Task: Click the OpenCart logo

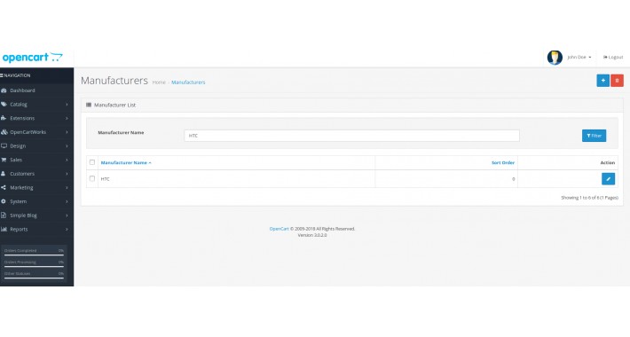Action: [x=32, y=58]
